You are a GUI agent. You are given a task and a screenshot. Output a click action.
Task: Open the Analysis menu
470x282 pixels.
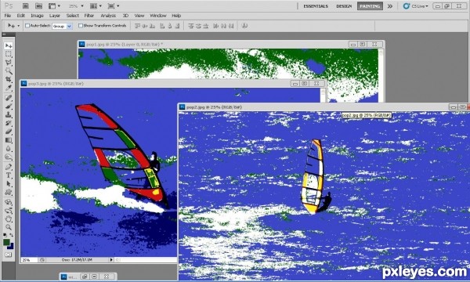tap(108, 16)
